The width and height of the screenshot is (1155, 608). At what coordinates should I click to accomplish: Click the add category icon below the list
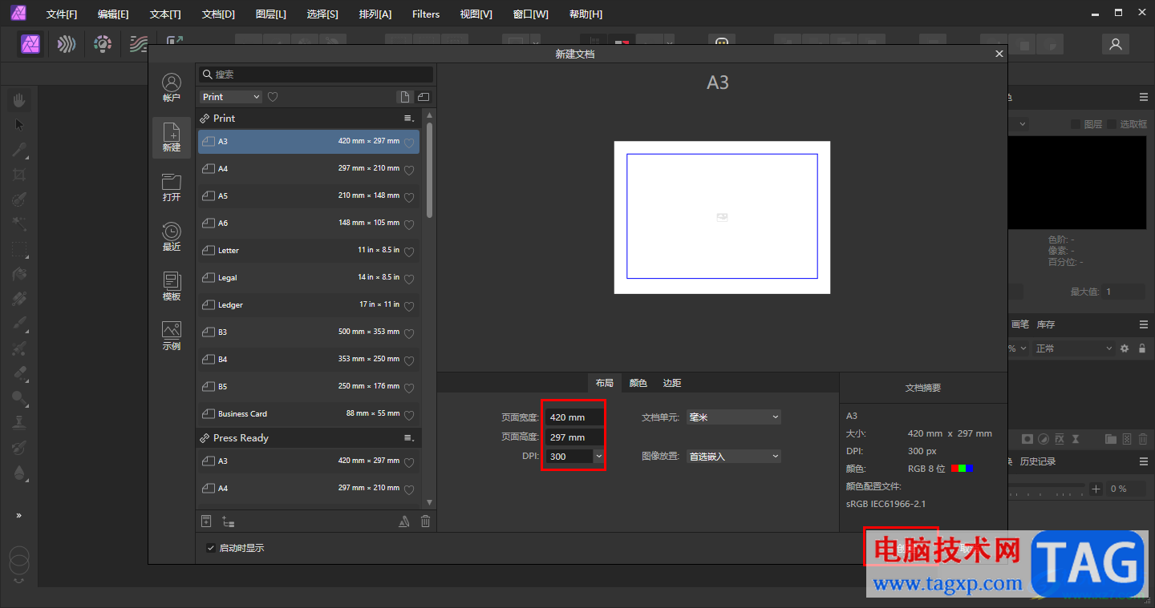tap(229, 521)
